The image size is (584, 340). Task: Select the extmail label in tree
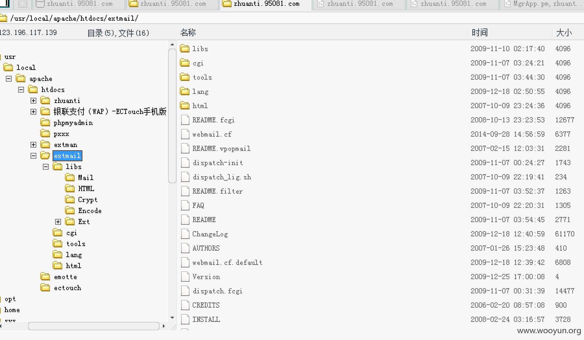point(67,156)
